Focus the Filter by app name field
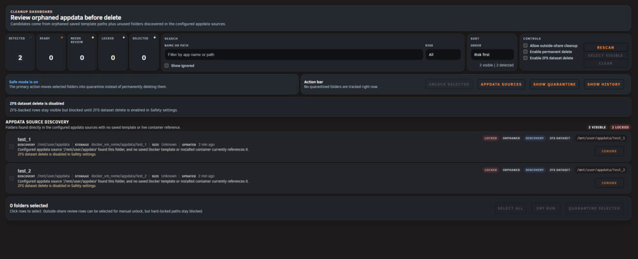Screen dimensions: 638x259 click(x=293, y=54)
